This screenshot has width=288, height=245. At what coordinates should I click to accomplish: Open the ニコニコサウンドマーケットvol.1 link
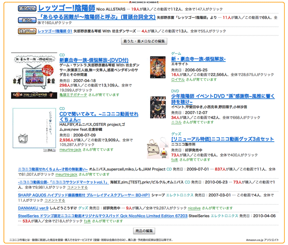[63, 182]
